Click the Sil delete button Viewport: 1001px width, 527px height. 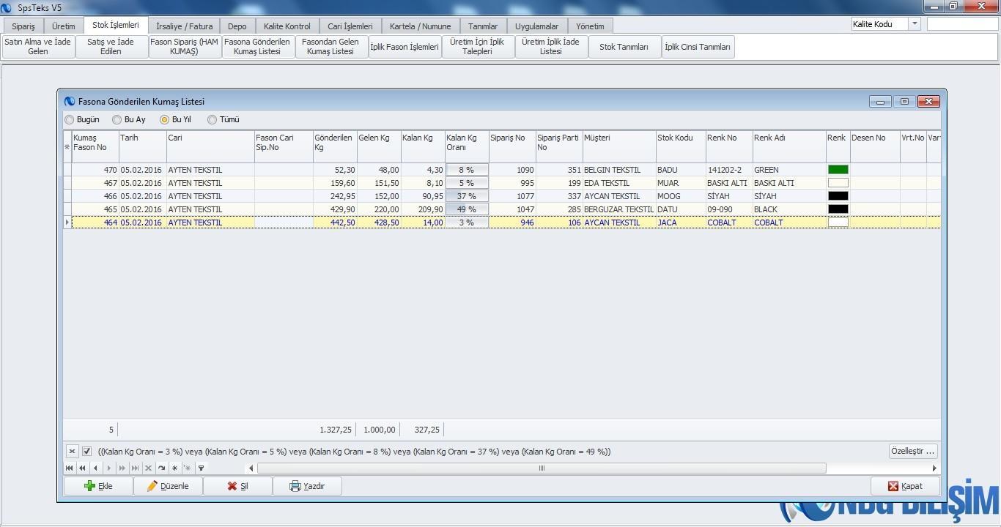[x=237, y=486]
